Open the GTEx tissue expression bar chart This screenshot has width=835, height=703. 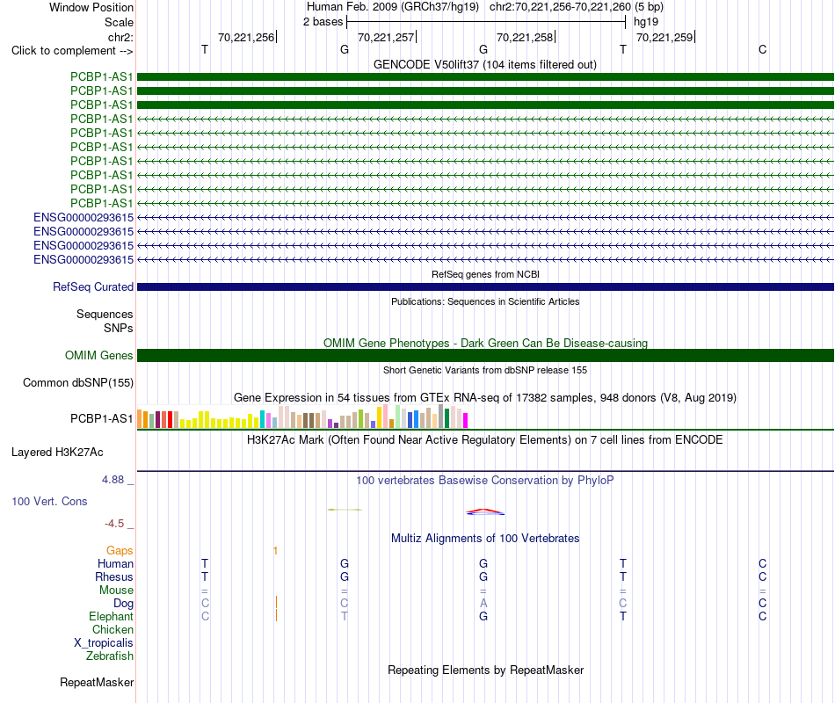pos(302,417)
